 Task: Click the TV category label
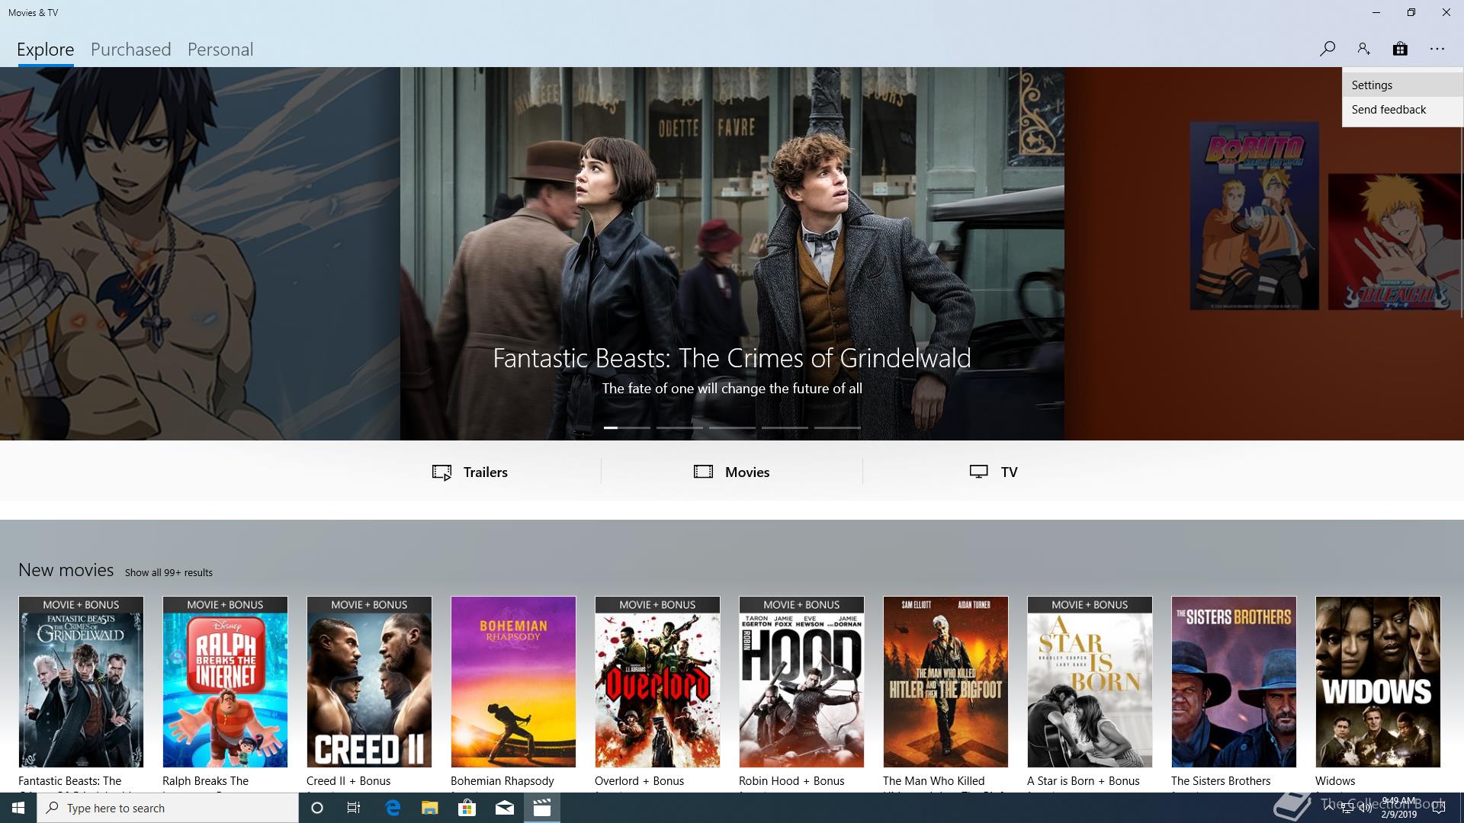point(1009,472)
